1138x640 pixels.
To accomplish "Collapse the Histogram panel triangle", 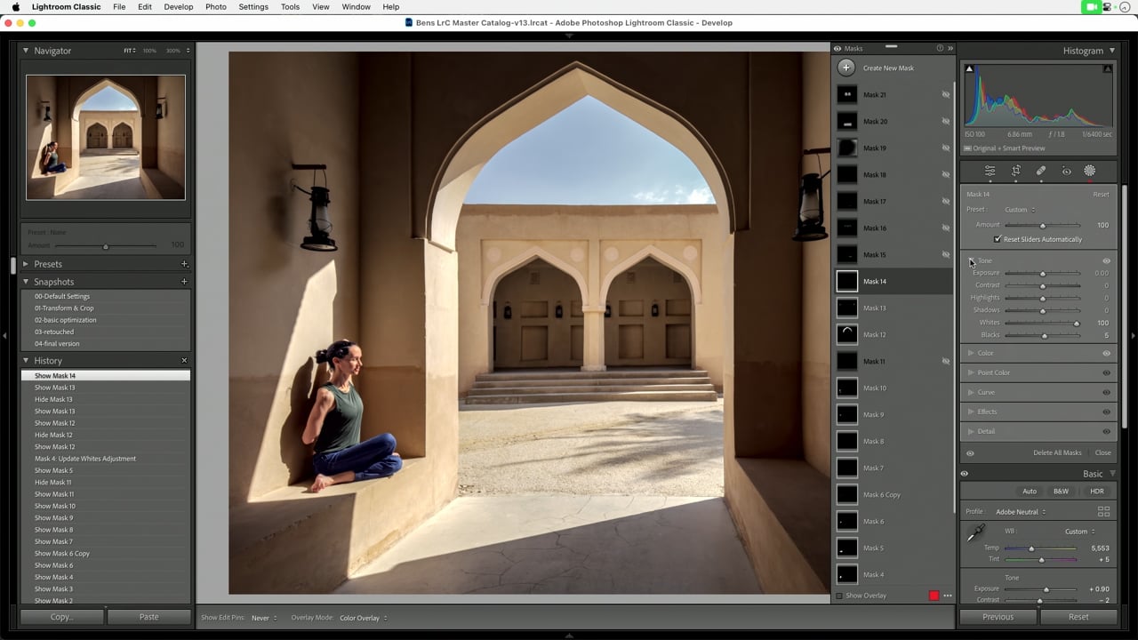I will coord(1111,51).
